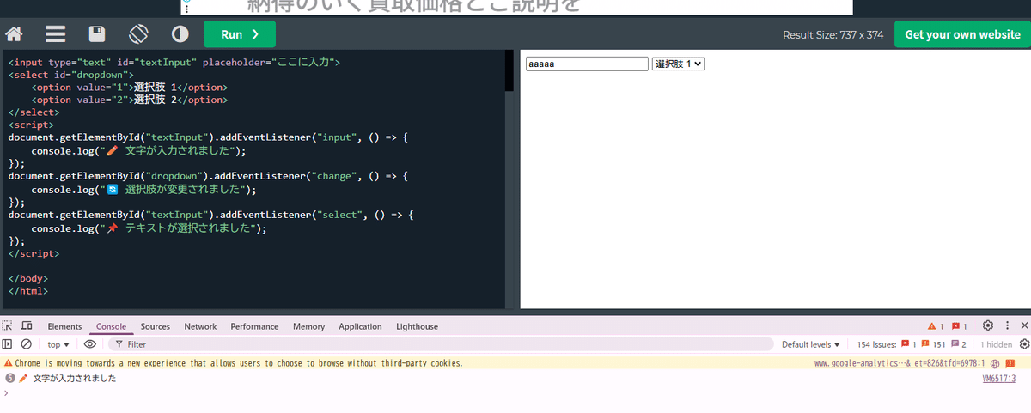Switch to the Console tab
Screen dimensions: 1031x413
pyautogui.click(x=111, y=326)
